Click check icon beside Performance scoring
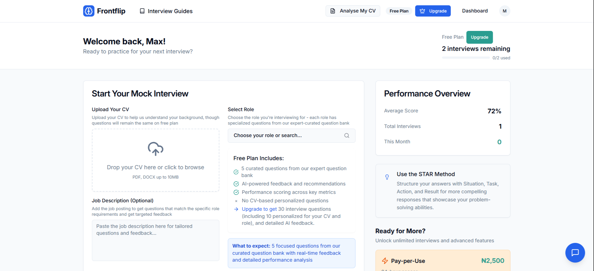Image resolution: width=594 pixels, height=271 pixels. coord(236,192)
